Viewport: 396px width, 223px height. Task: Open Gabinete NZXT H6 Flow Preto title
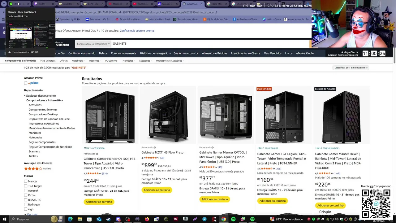[x=162, y=152]
